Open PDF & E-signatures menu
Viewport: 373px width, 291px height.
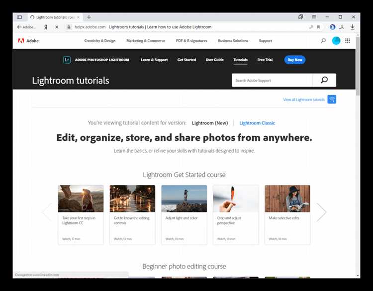coord(191,41)
